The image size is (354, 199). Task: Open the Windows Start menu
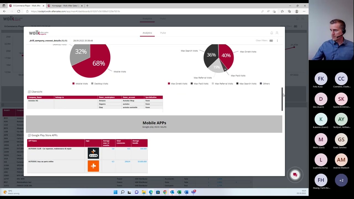115,192
